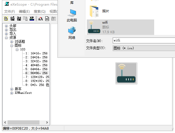Viewport: 175px width, 133px height.
Task: Open the 文件类型 combo box
Action: coord(144,48)
